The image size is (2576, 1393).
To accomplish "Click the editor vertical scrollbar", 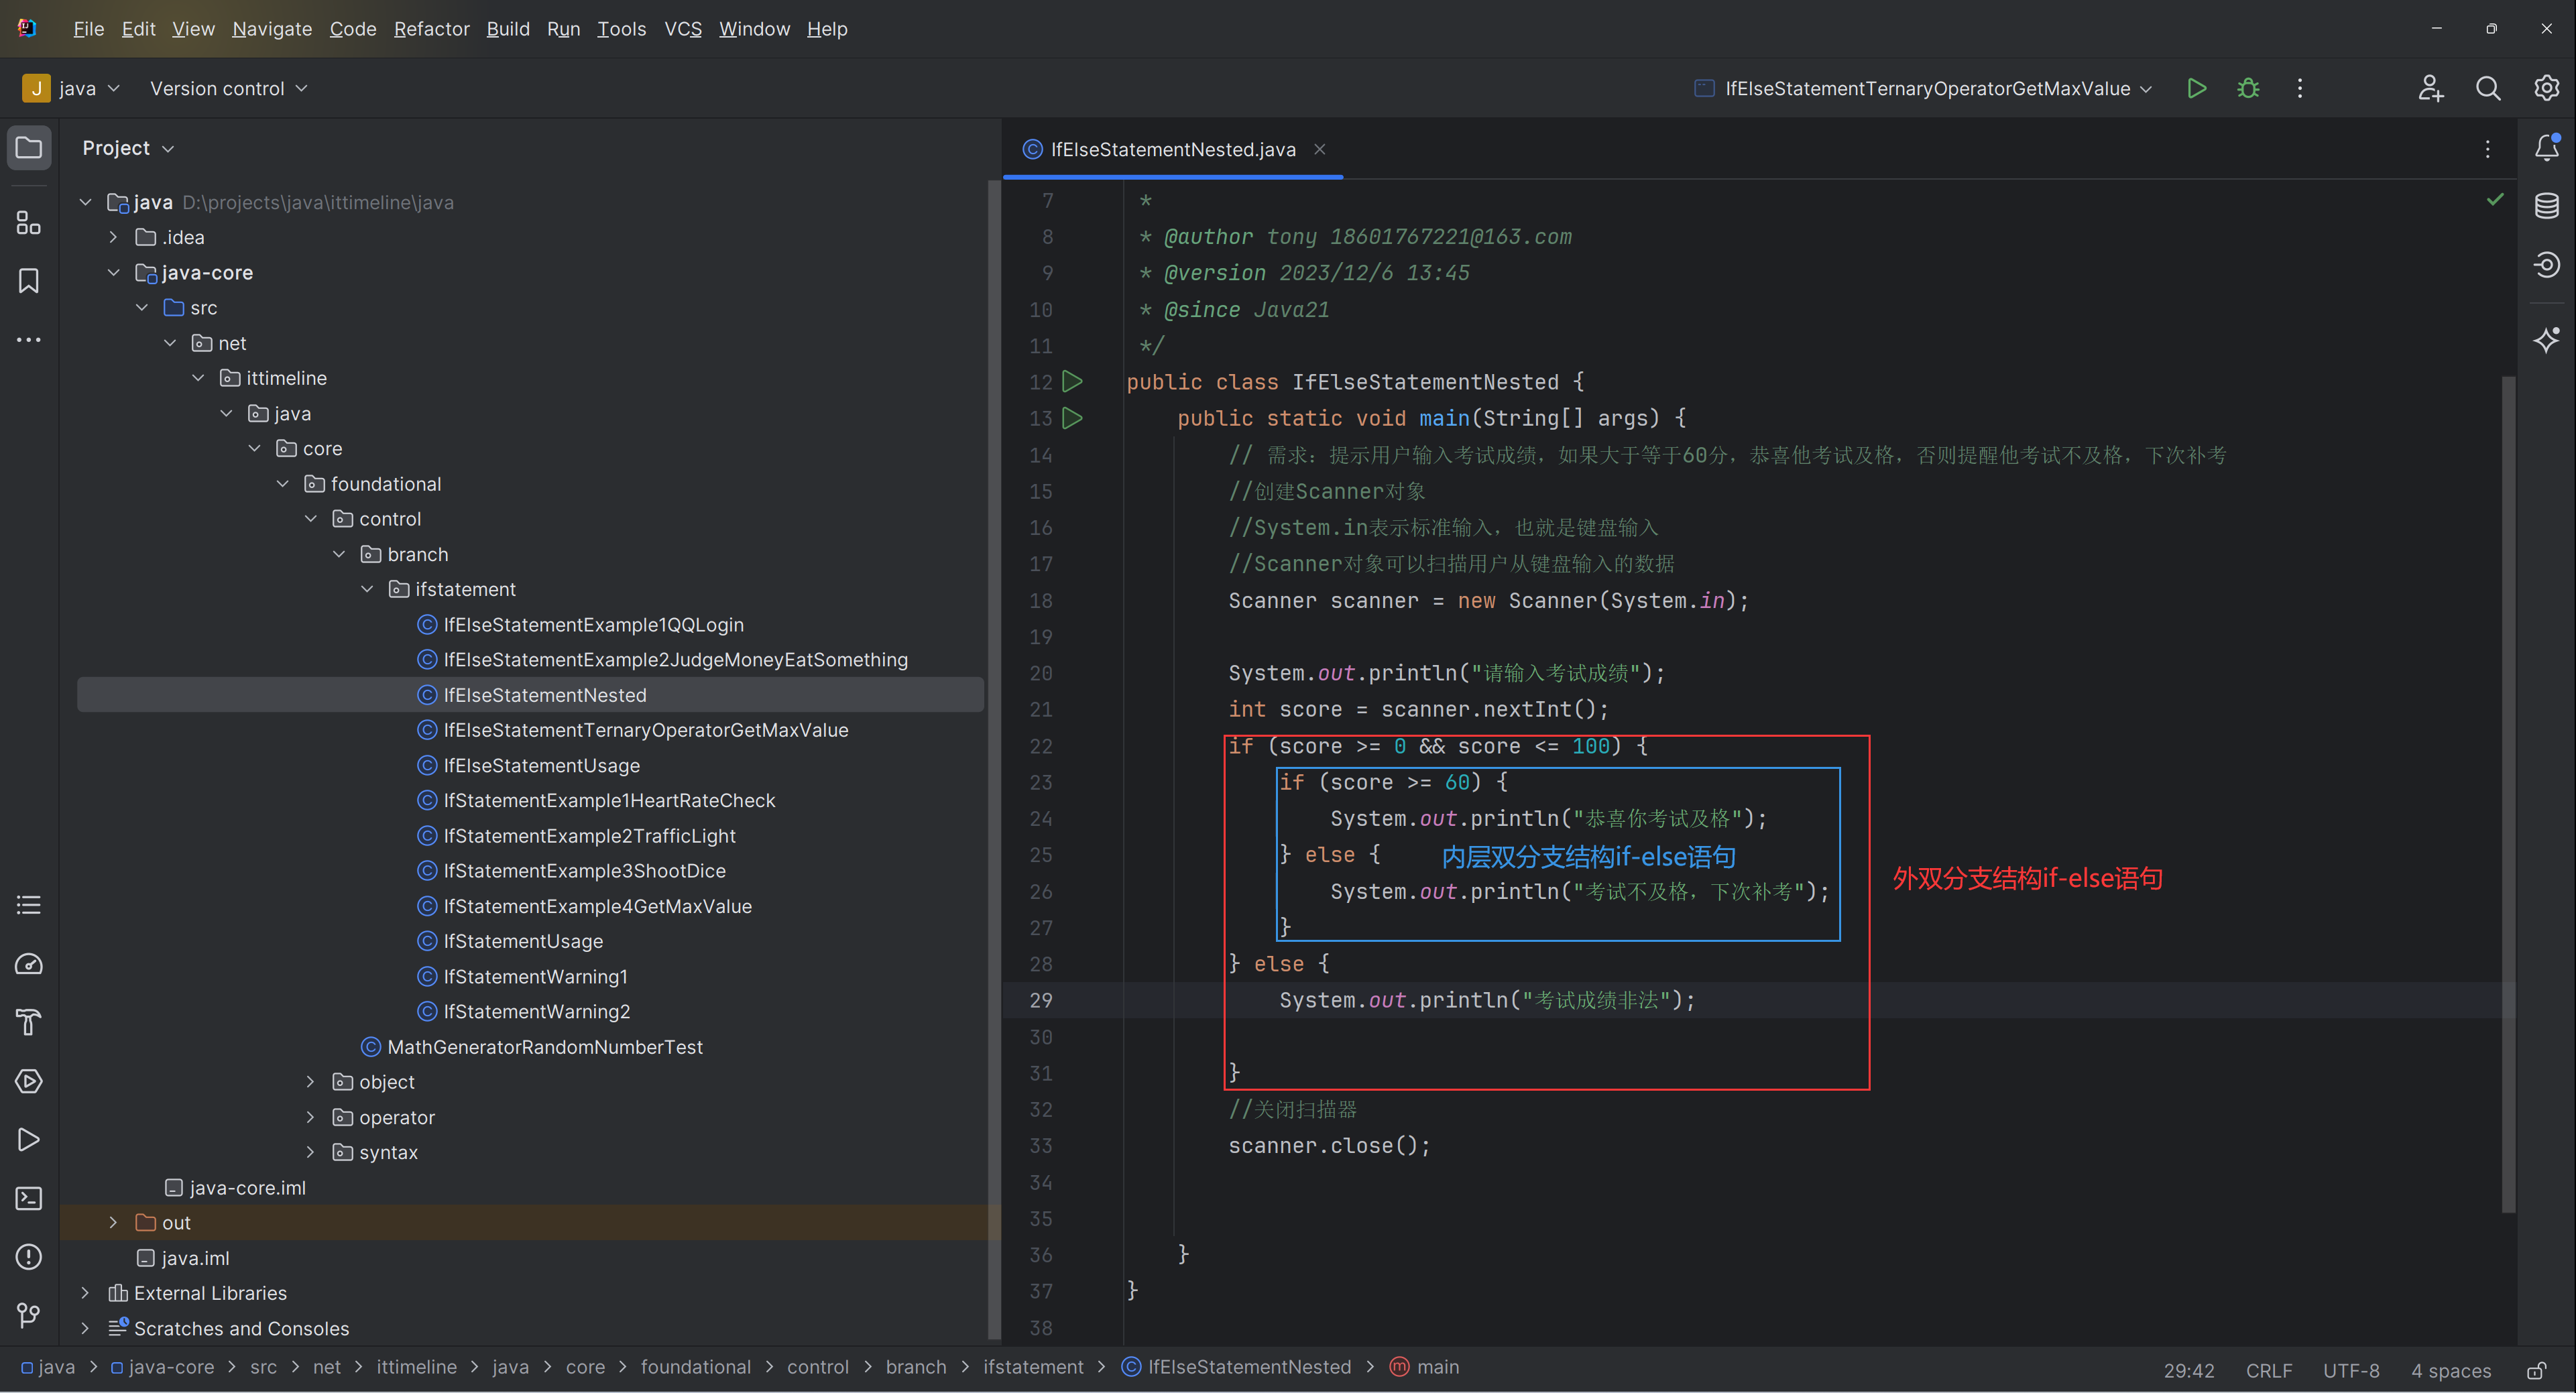I will click(2507, 795).
